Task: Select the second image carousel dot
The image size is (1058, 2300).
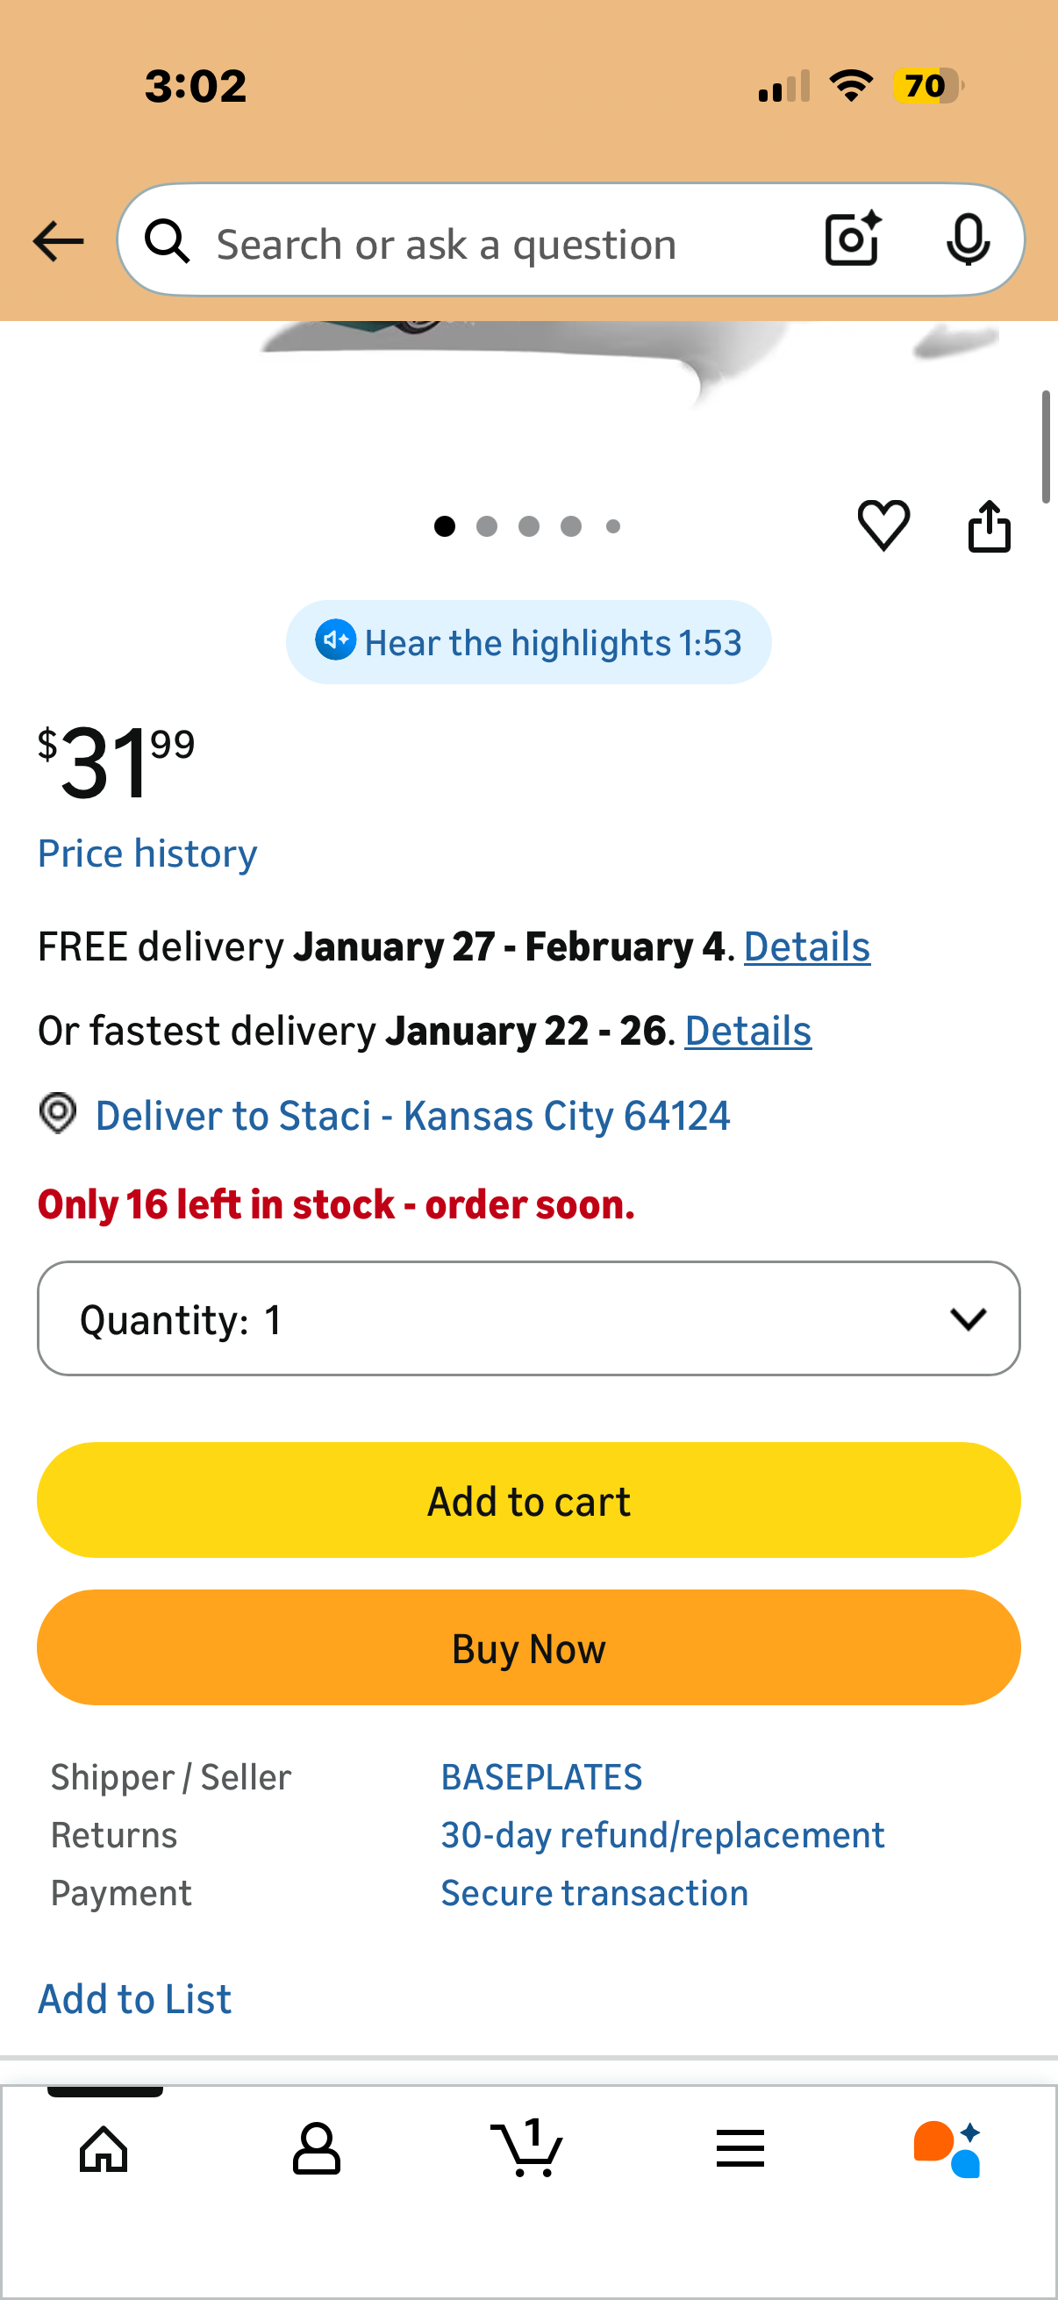Action: pos(487,527)
